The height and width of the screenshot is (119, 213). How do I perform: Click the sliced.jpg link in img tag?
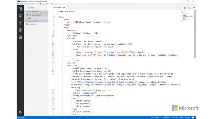click(x=88, y=93)
